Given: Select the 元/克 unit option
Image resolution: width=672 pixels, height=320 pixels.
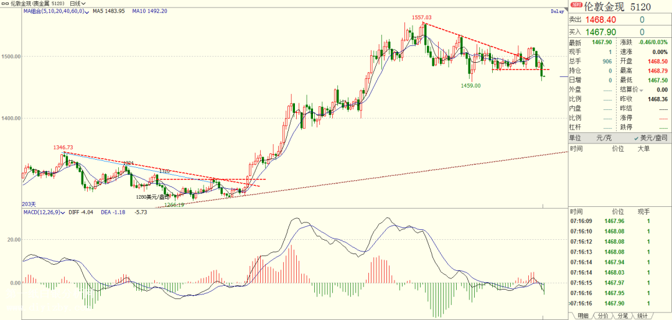Looking at the screenshot, I should click(604, 137).
